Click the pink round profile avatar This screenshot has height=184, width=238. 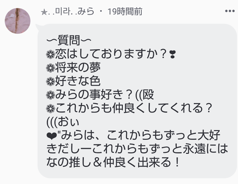point(18,21)
